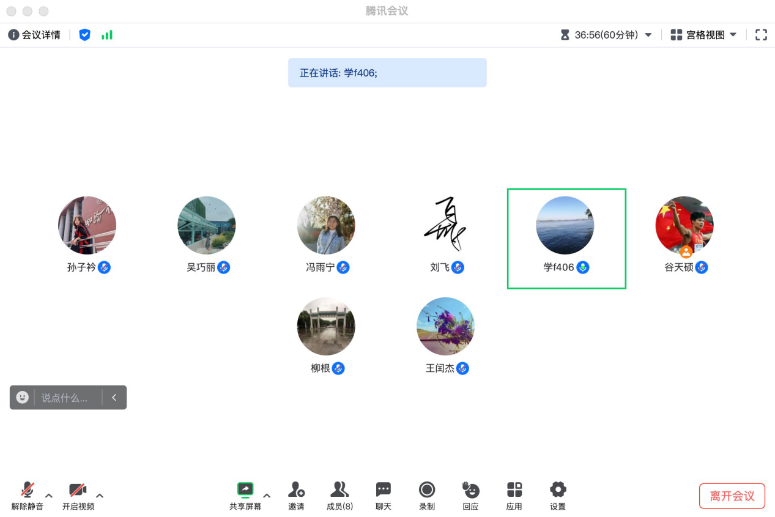Expand video options arrow beside 开启视频
Viewport: 775px width, 517px height.
pyautogui.click(x=100, y=496)
